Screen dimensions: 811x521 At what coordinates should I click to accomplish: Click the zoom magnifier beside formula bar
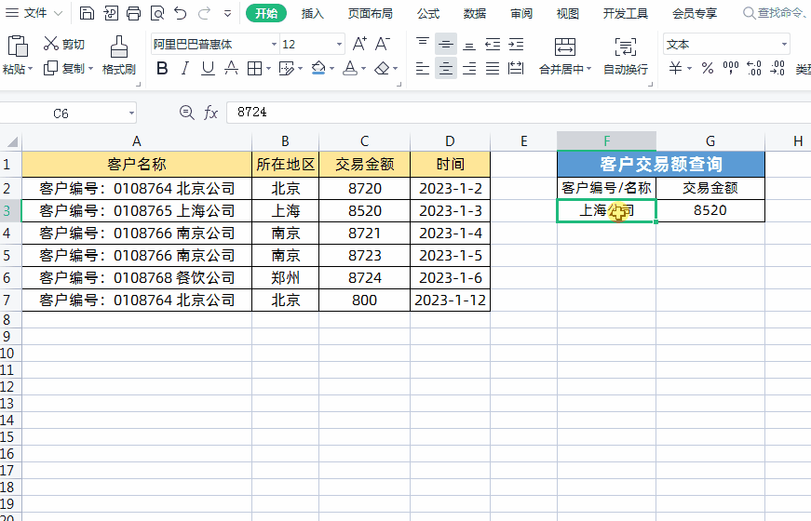tap(187, 113)
